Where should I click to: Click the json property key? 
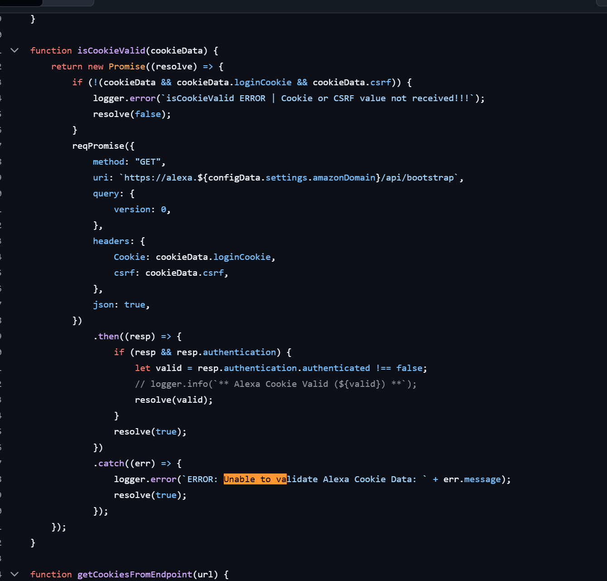click(x=103, y=305)
